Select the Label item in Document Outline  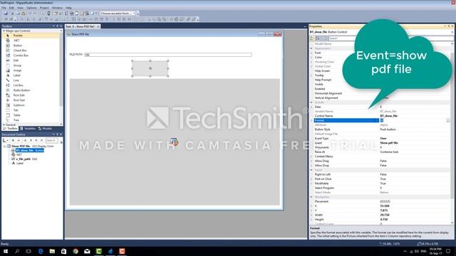[19, 164]
